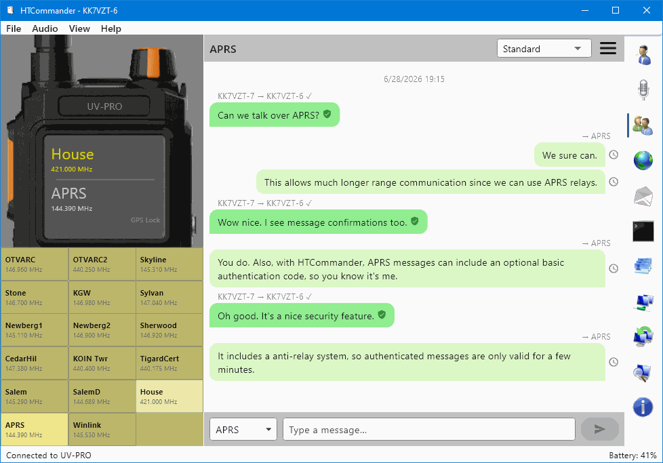Click APRS VFO on radio display
The image size is (663, 463).
72,198
